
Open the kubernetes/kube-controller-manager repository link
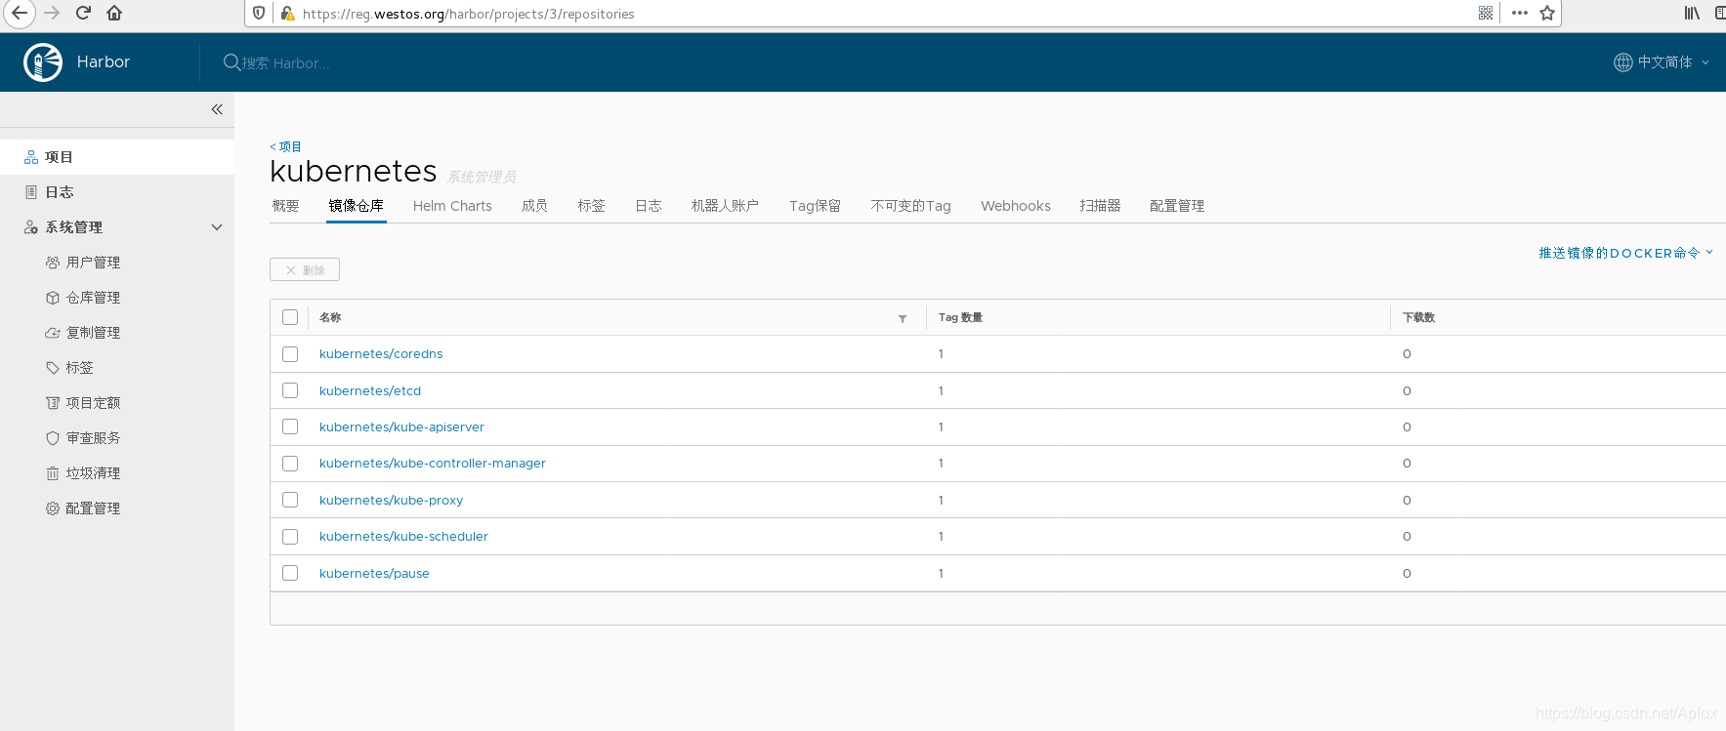433,464
